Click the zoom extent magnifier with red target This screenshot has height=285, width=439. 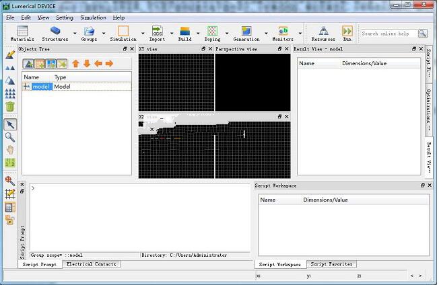10,181
